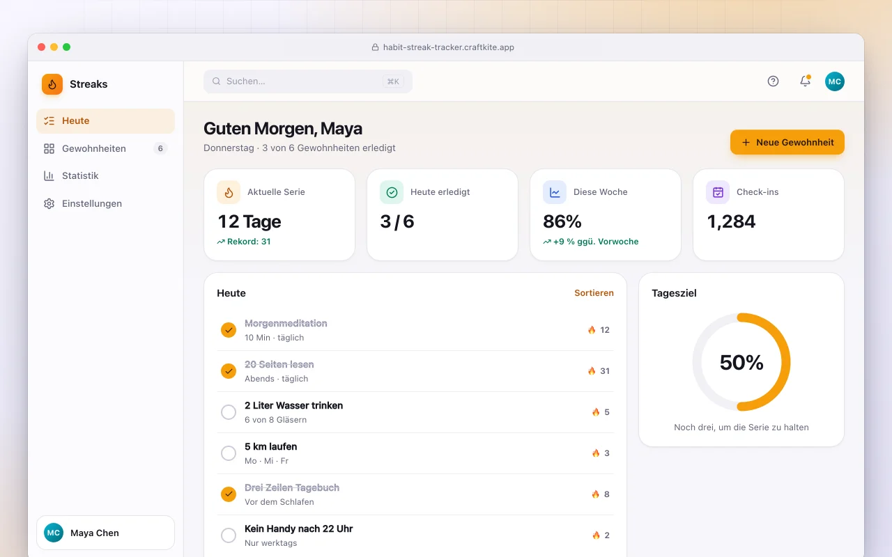Open the Statistik section
Screen dimensions: 892x557
105,176
